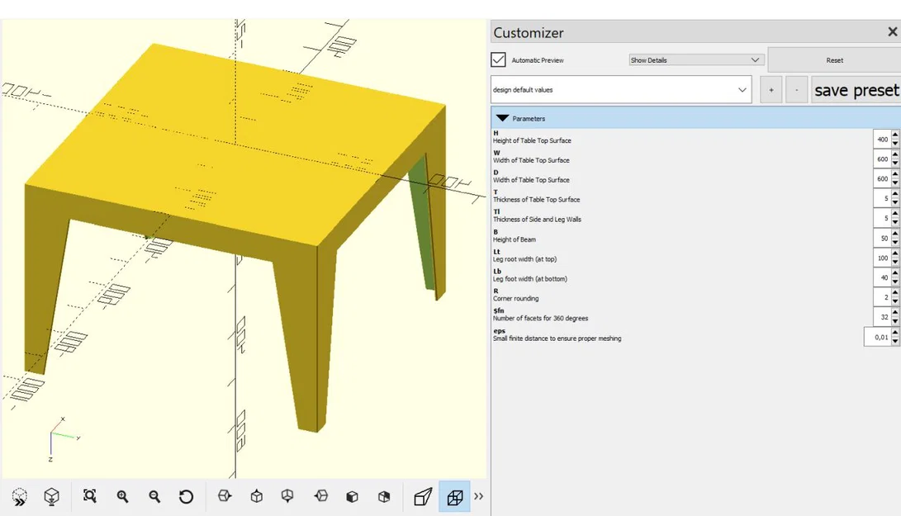901x516 pixels.
Task: Click the Lt value field showing 100
Action: pos(881,258)
